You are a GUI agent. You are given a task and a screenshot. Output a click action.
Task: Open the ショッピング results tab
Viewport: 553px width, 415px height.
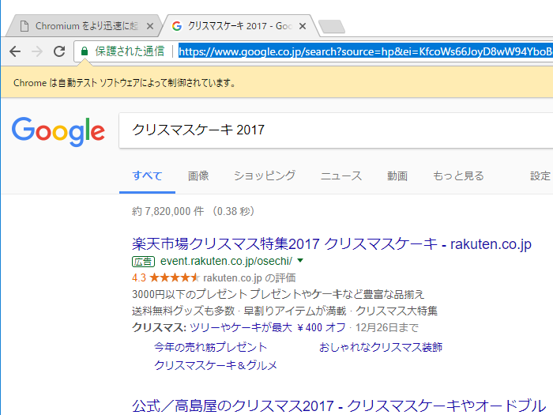pos(265,175)
